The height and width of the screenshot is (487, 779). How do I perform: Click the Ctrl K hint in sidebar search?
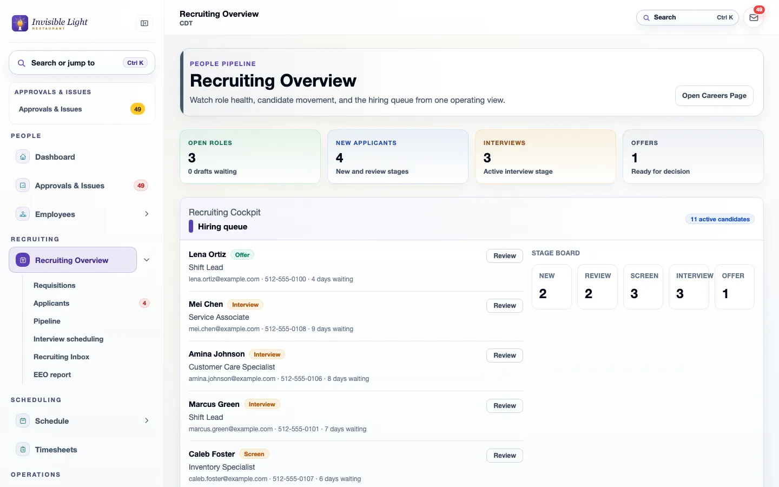135,63
